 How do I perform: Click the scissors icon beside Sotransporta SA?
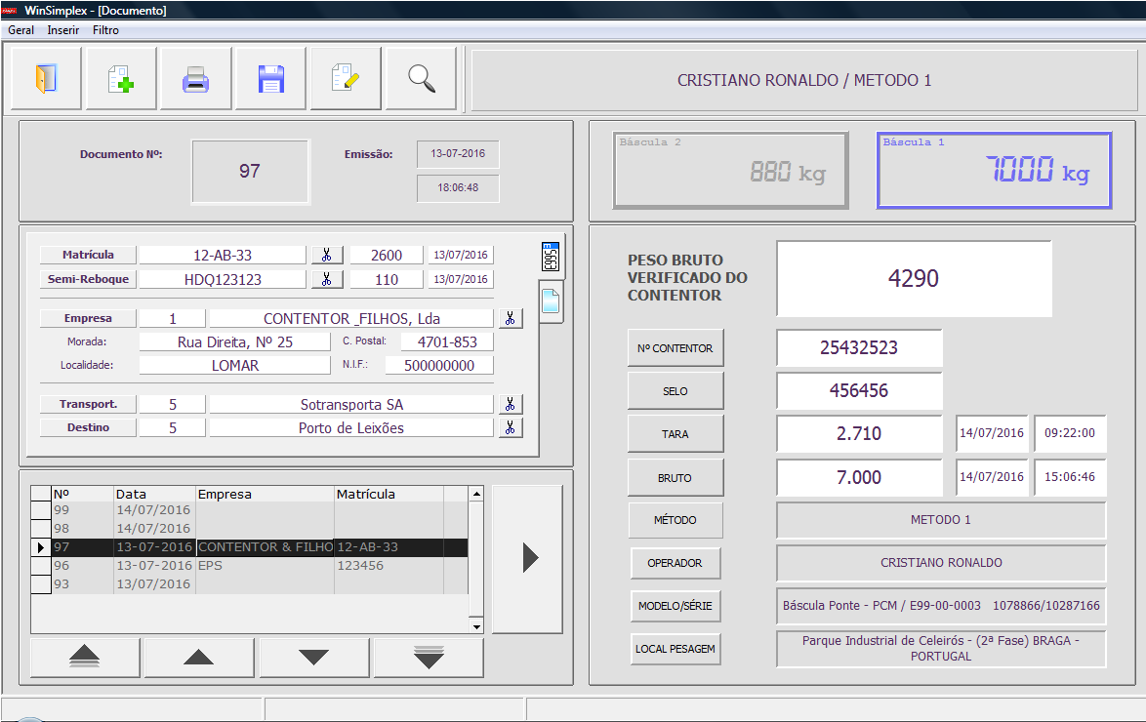[x=511, y=404]
